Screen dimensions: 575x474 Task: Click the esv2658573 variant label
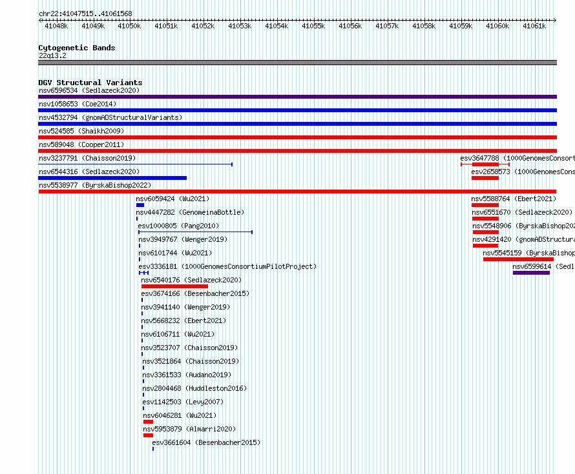[x=523, y=172]
